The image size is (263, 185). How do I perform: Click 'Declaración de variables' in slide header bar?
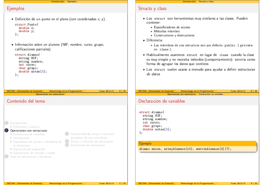pos(211,94)
